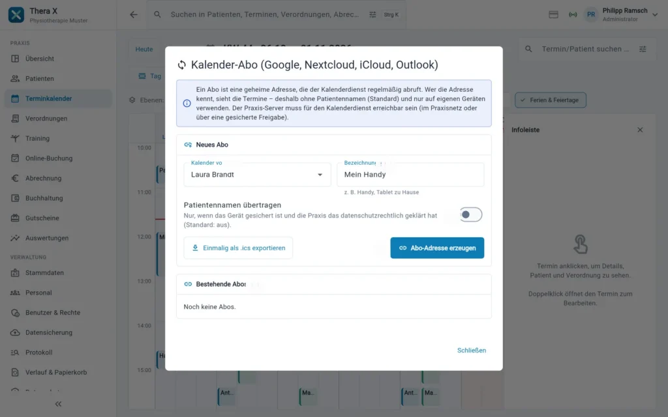This screenshot has height=417, width=668.
Task: Toggle the Ferien & Feiertage chip
Action: click(x=551, y=100)
